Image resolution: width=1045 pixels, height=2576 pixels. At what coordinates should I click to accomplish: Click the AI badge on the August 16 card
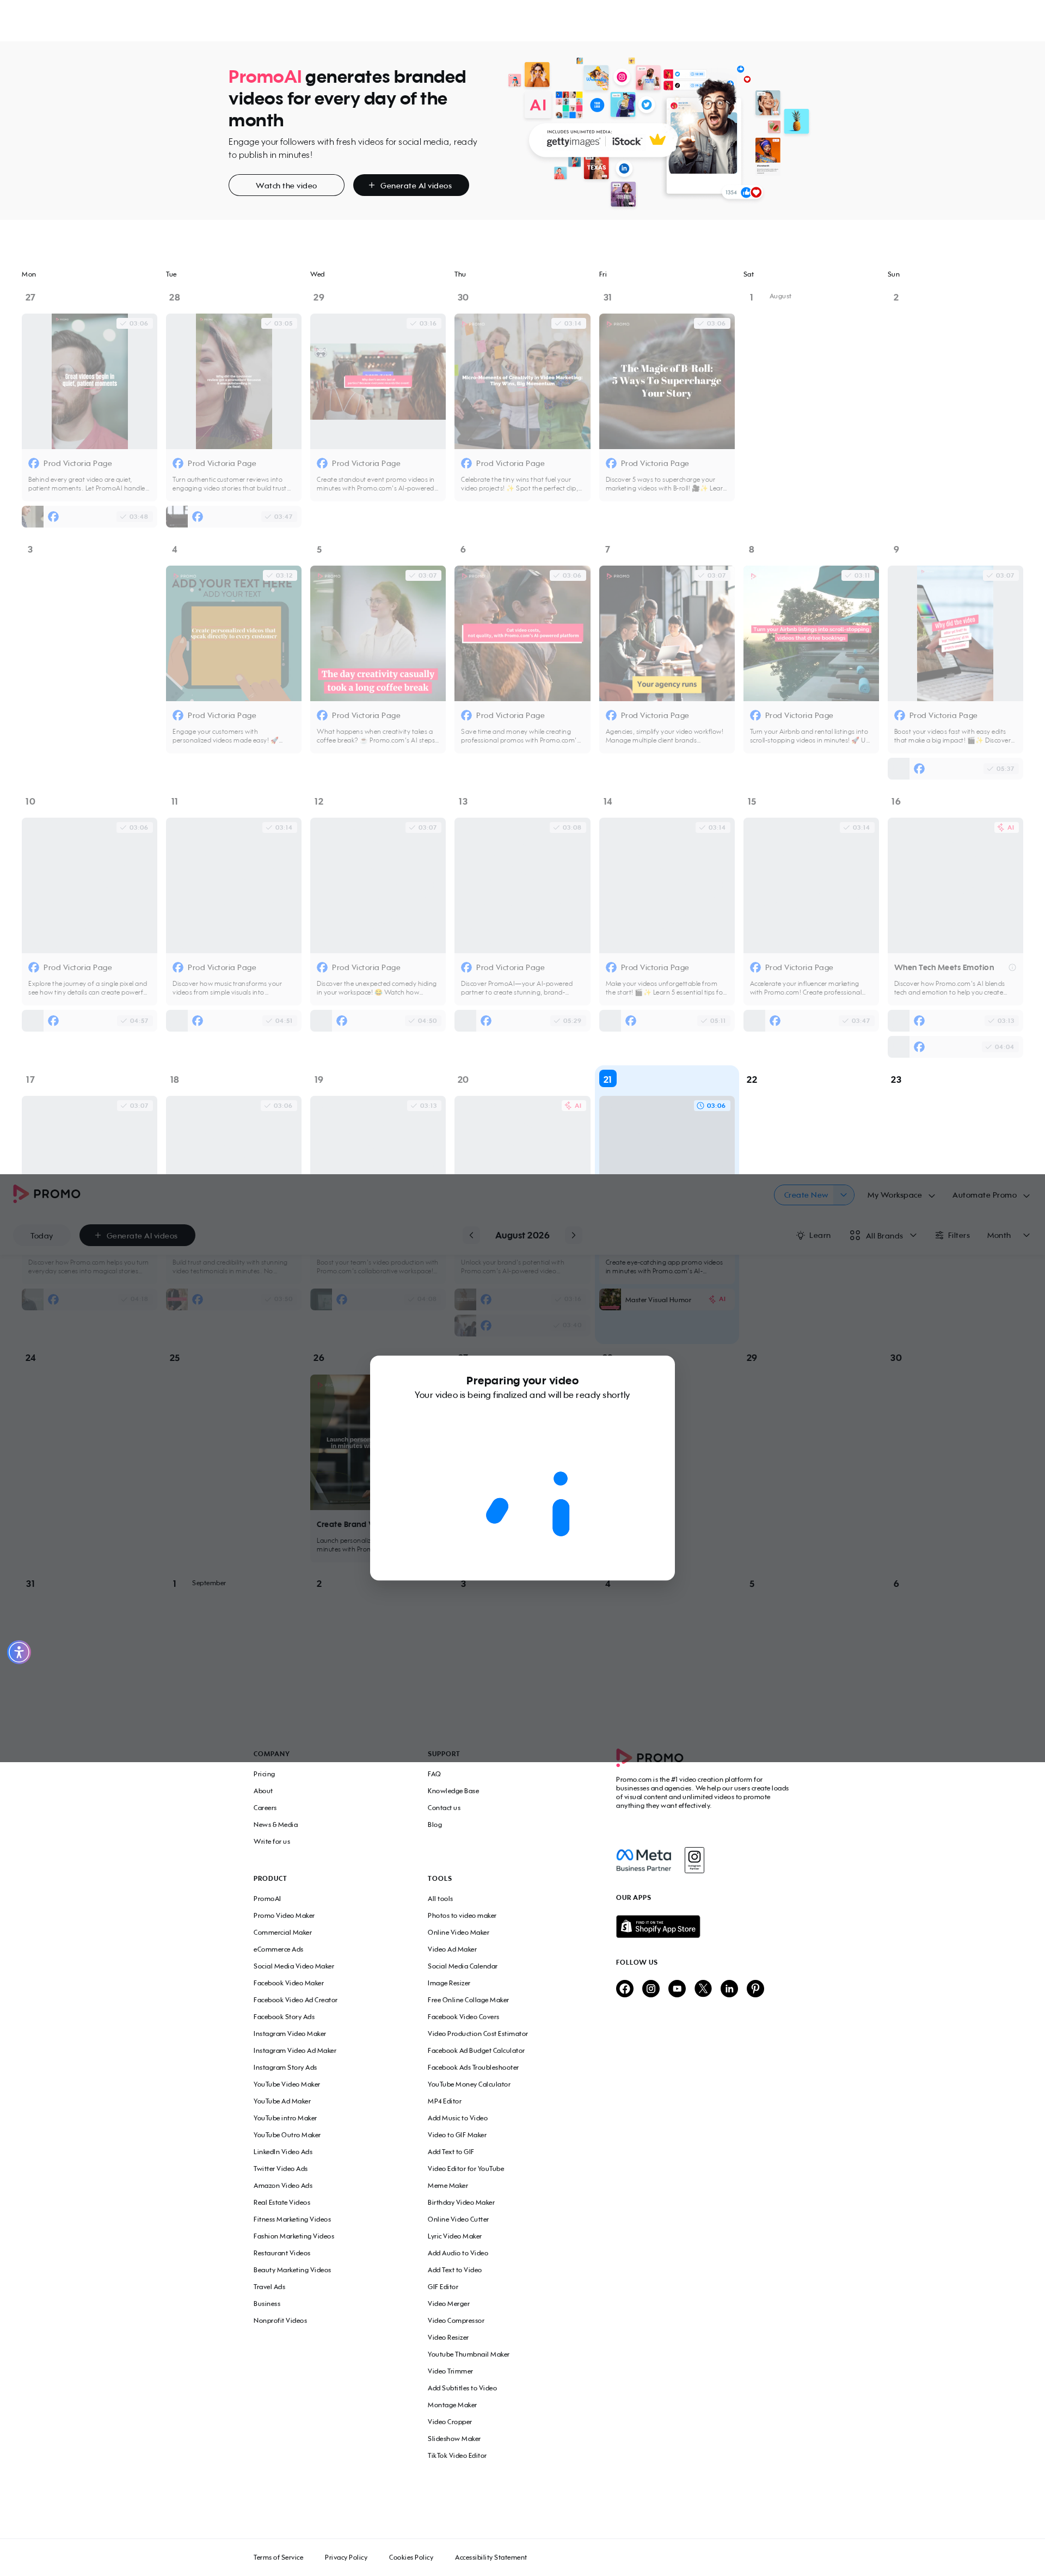(1006, 827)
